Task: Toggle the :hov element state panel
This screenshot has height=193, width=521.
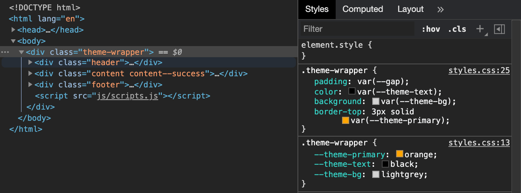Action: (x=431, y=29)
